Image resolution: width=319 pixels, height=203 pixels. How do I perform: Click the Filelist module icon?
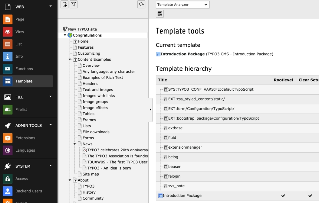pyautogui.click(x=8, y=110)
